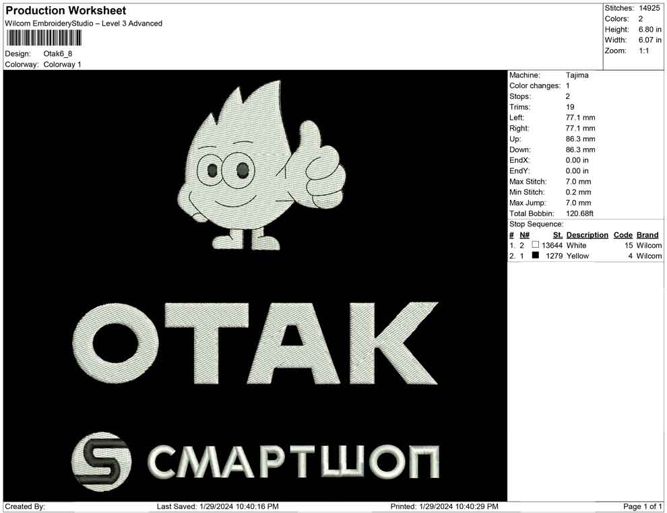This screenshot has width=667, height=513.
Task: Click total bobbin value '120.68ft'
Action: coord(579,213)
